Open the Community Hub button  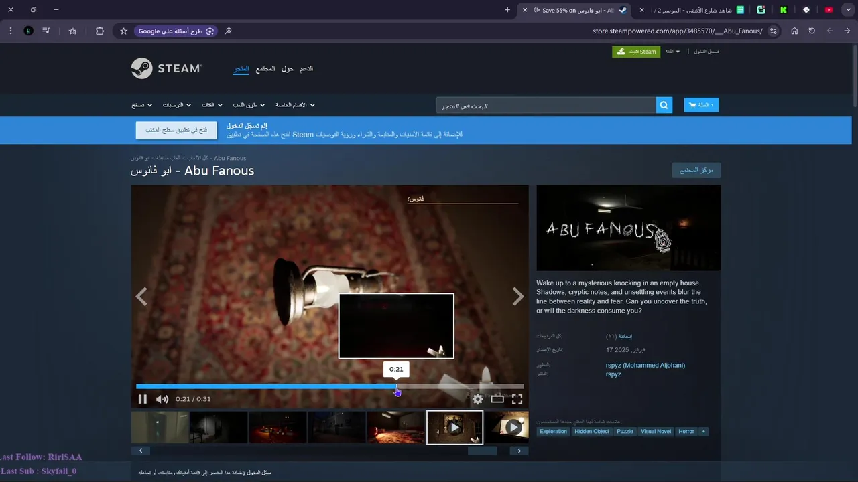pos(696,170)
